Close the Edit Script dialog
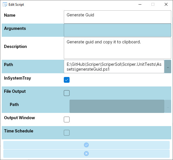Image resolution: width=173 pixels, height=160 pixels. 166,4
